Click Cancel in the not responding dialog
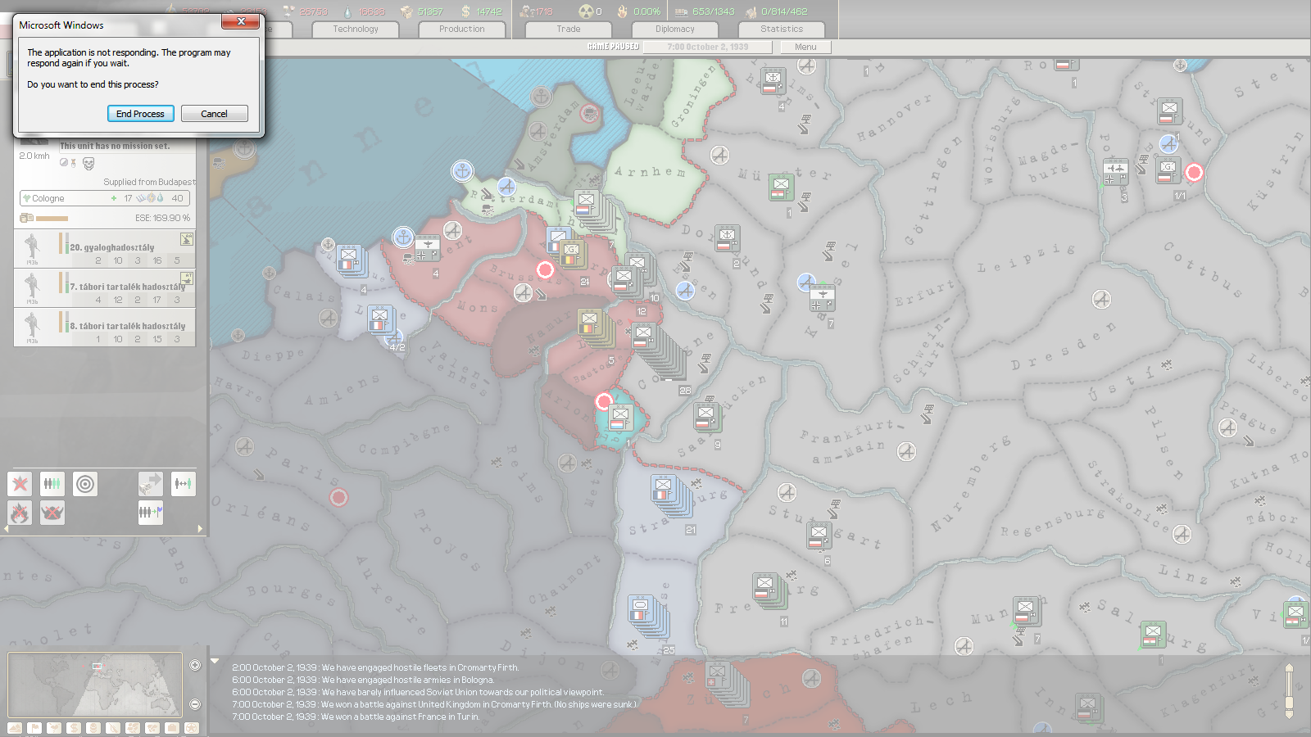1311x737 pixels. [x=214, y=114]
